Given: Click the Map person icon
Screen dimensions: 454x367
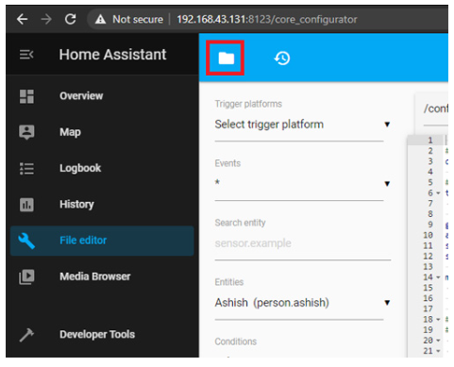Looking at the screenshot, I should point(26,132).
